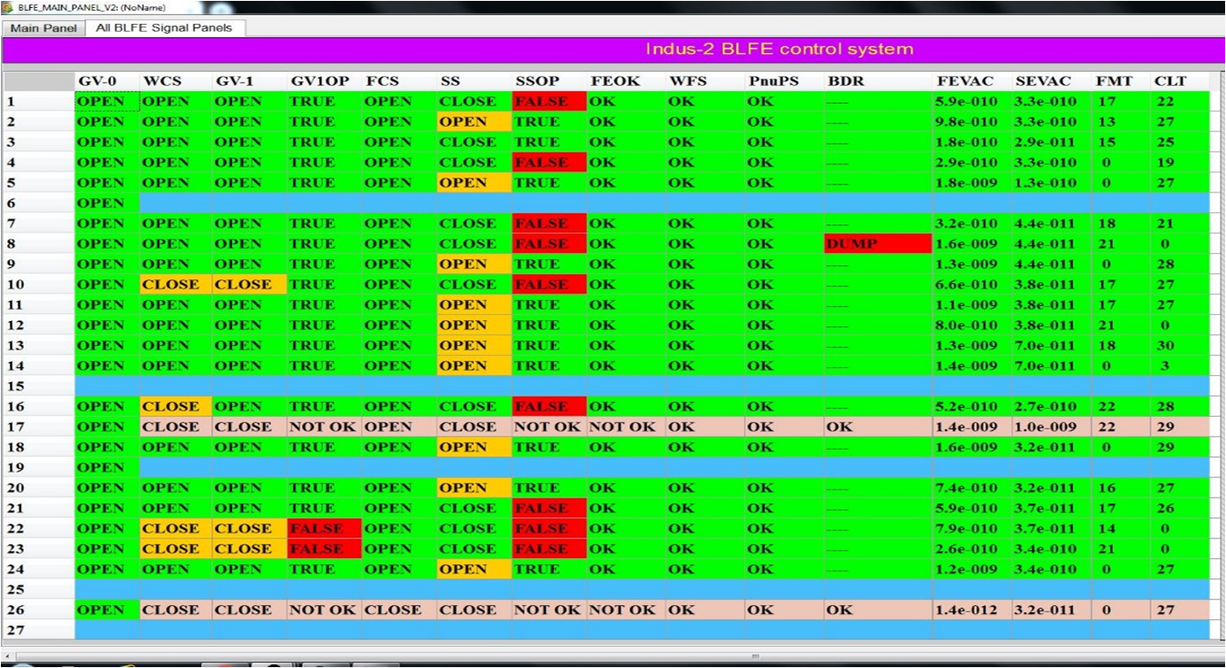
Task: Select the GV-1 column header
Action: pos(249,81)
